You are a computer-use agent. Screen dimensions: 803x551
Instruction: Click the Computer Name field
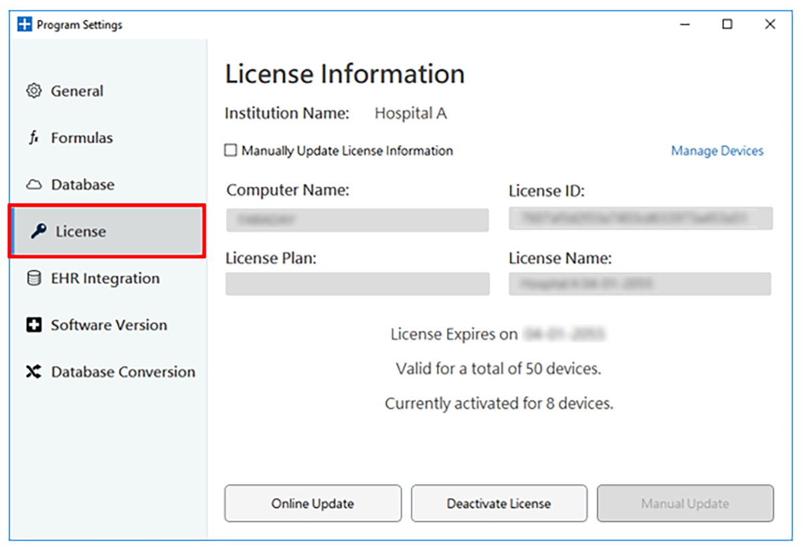357,219
